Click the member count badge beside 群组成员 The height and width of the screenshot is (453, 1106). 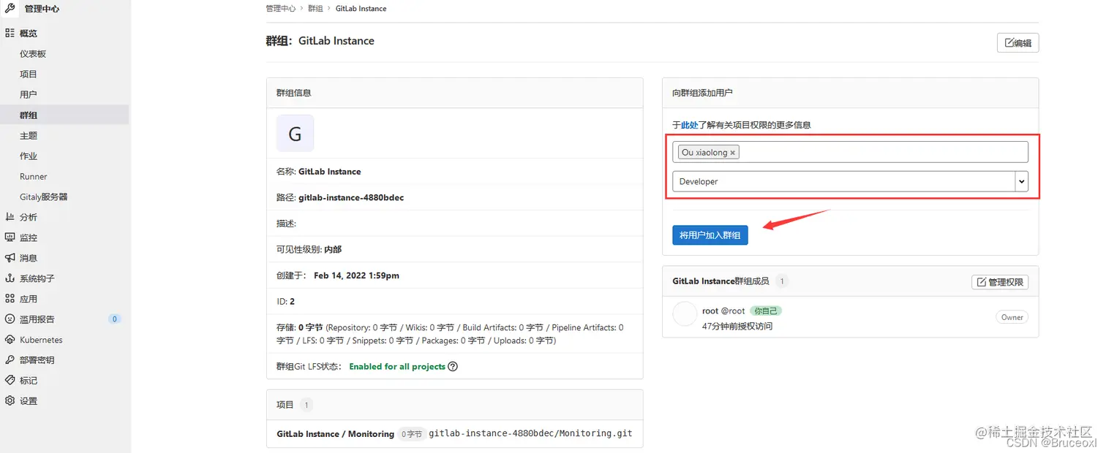coord(782,281)
